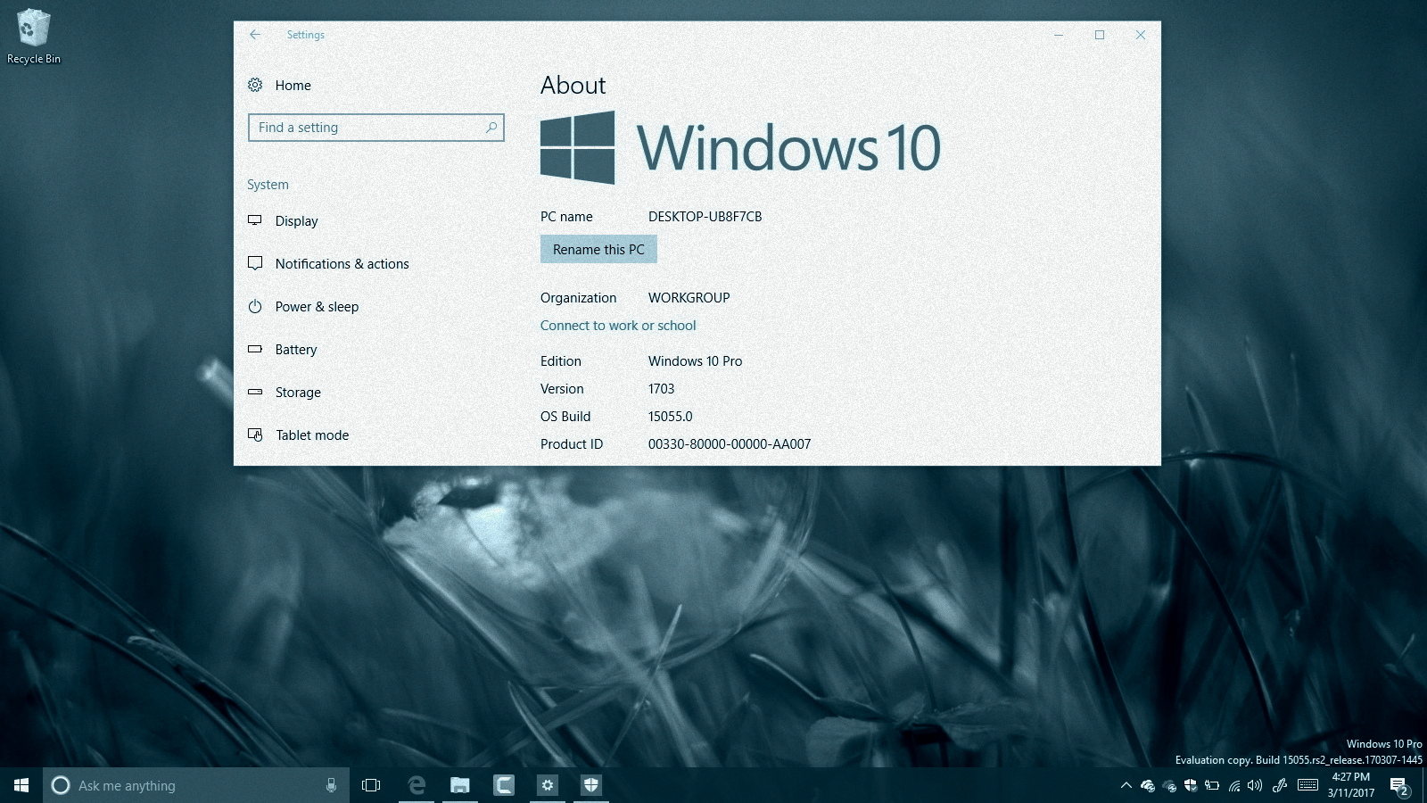Open the volume control in the tray
Image resolution: width=1427 pixels, height=803 pixels.
pyautogui.click(x=1255, y=786)
